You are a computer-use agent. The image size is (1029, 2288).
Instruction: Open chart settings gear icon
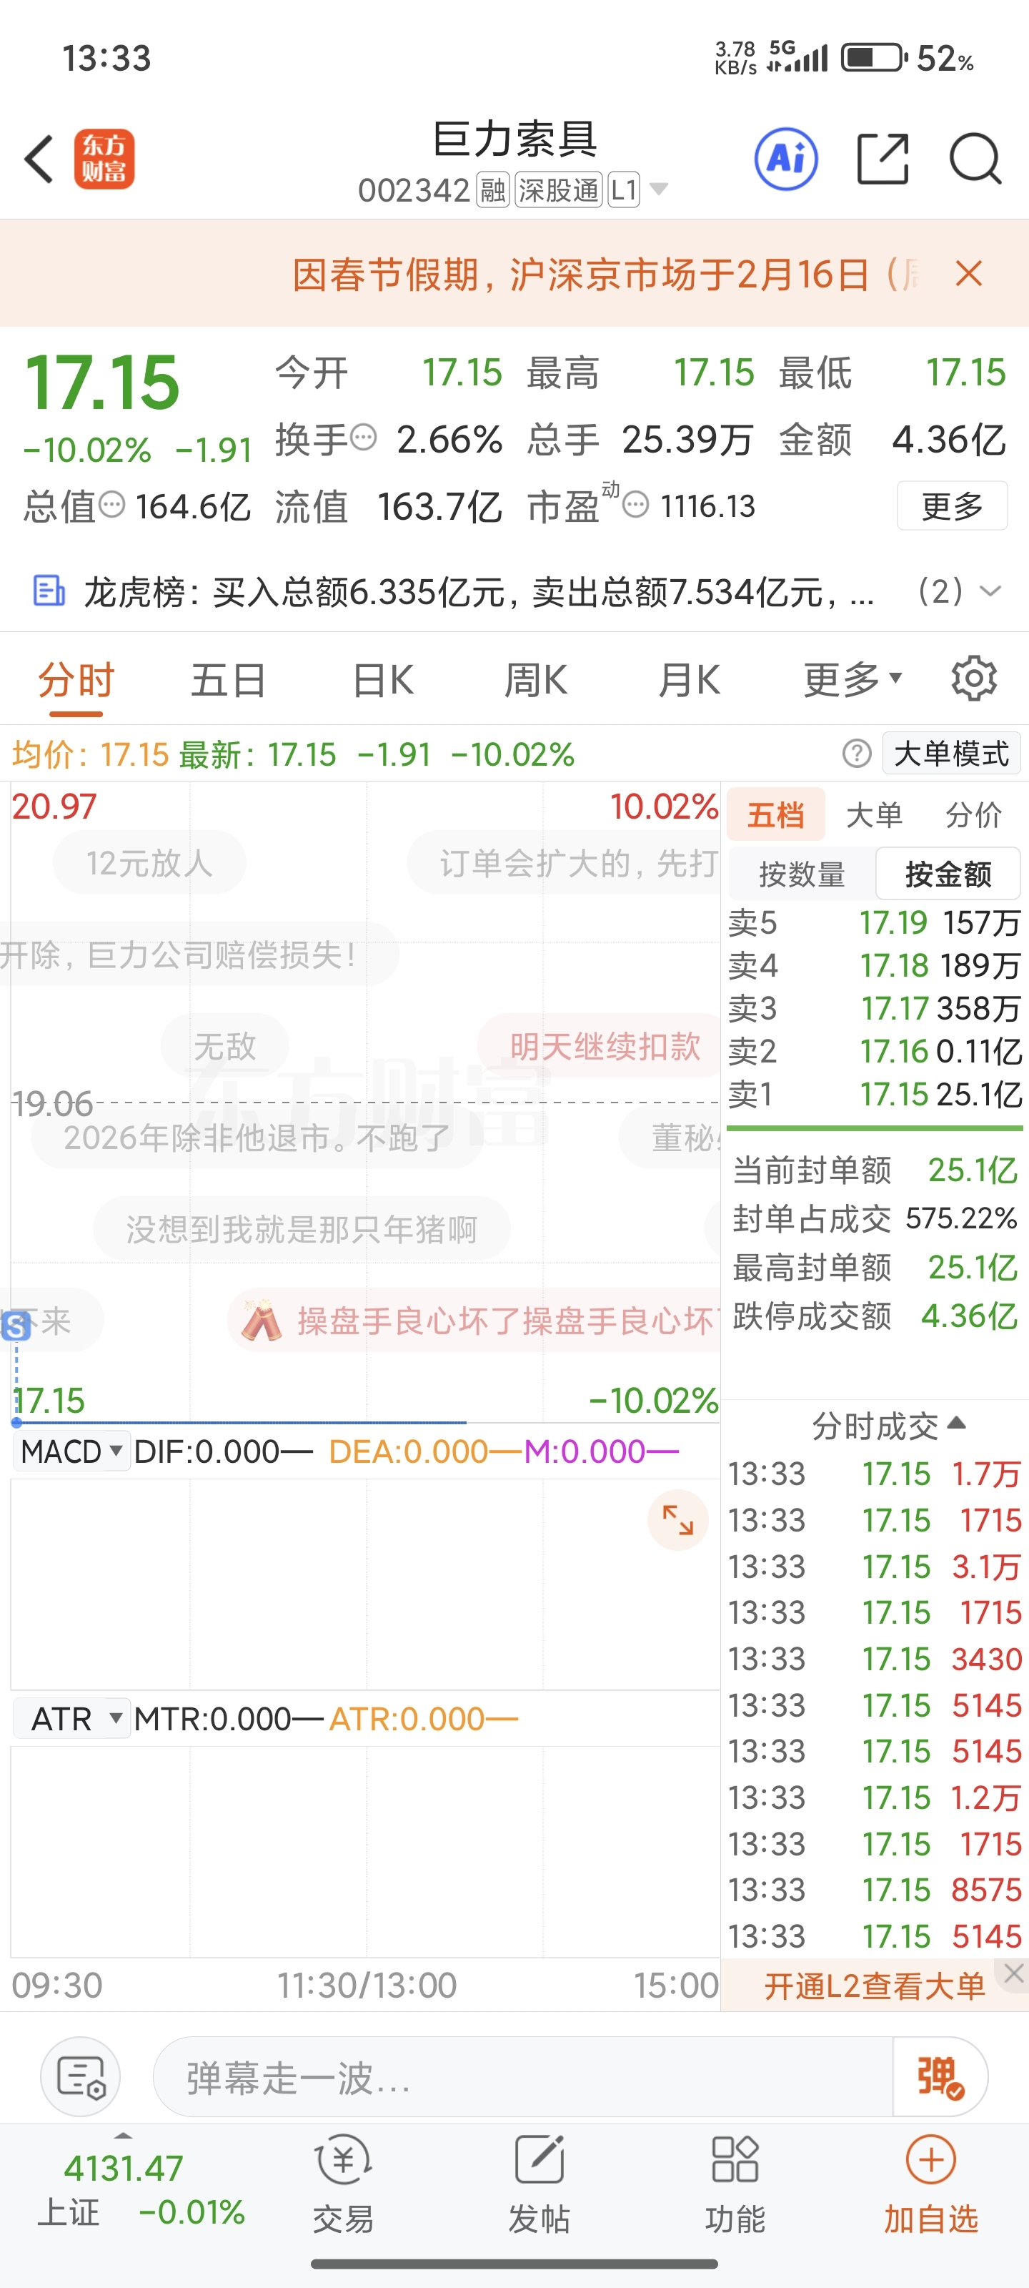coord(974,679)
